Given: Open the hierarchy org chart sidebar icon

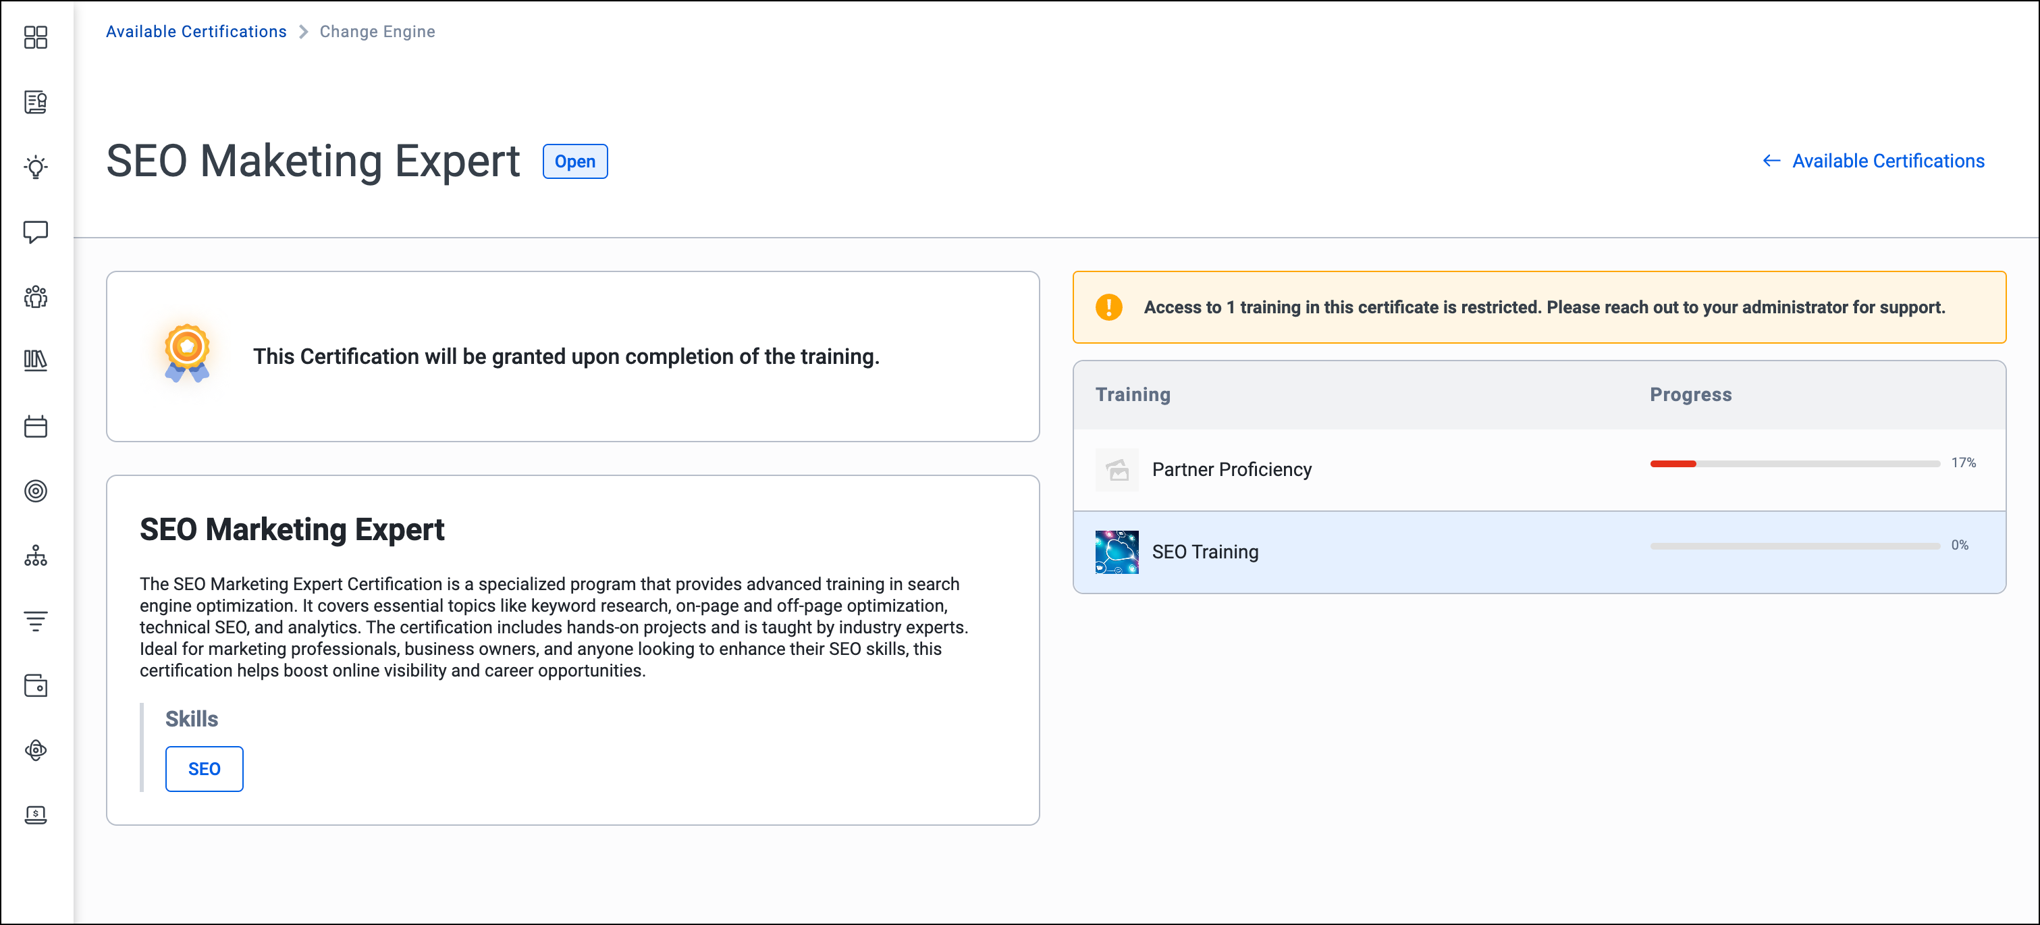Looking at the screenshot, I should coord(36,556).
